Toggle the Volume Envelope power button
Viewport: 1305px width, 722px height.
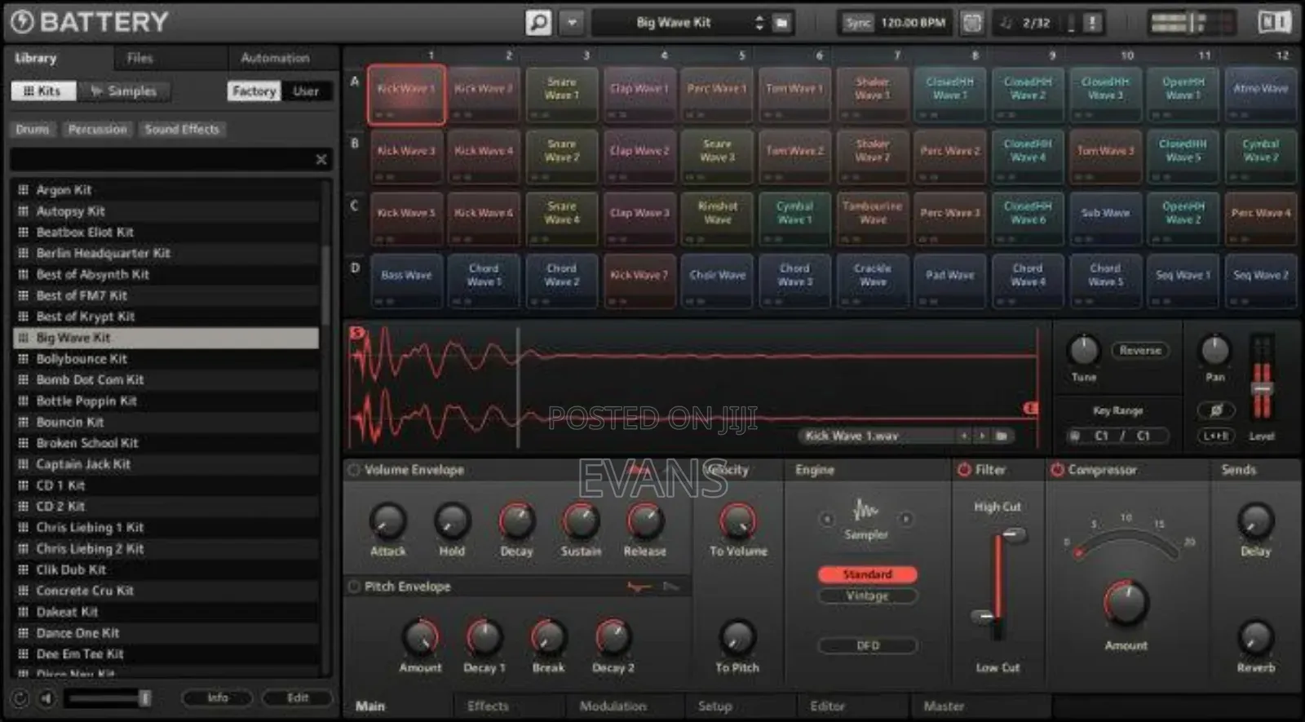click(x=354, y=470)
